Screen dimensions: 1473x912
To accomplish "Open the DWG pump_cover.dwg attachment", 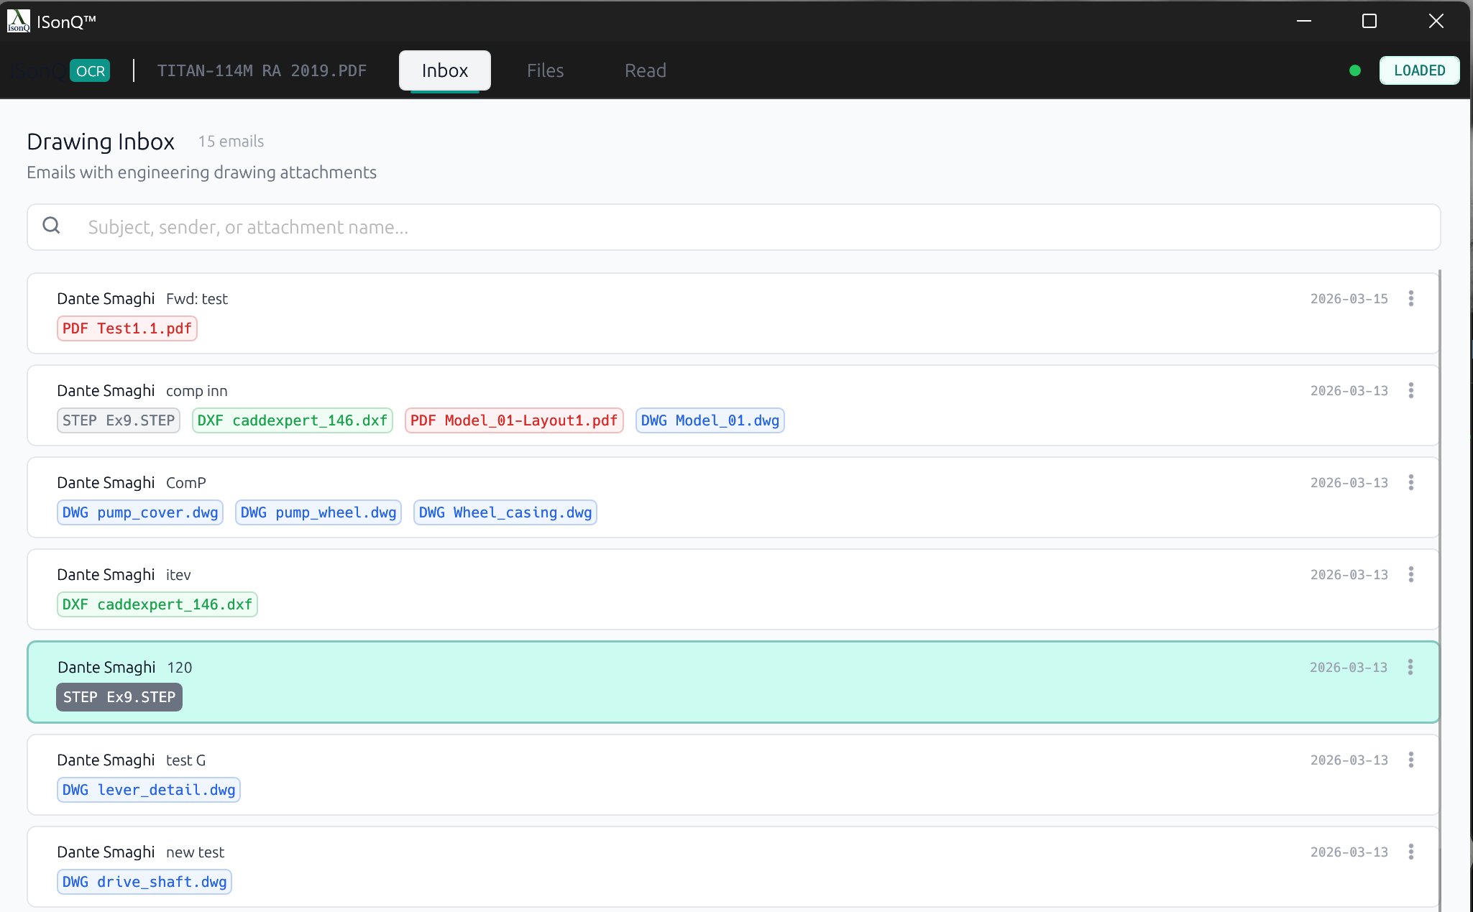I will [x=140, y=512].
